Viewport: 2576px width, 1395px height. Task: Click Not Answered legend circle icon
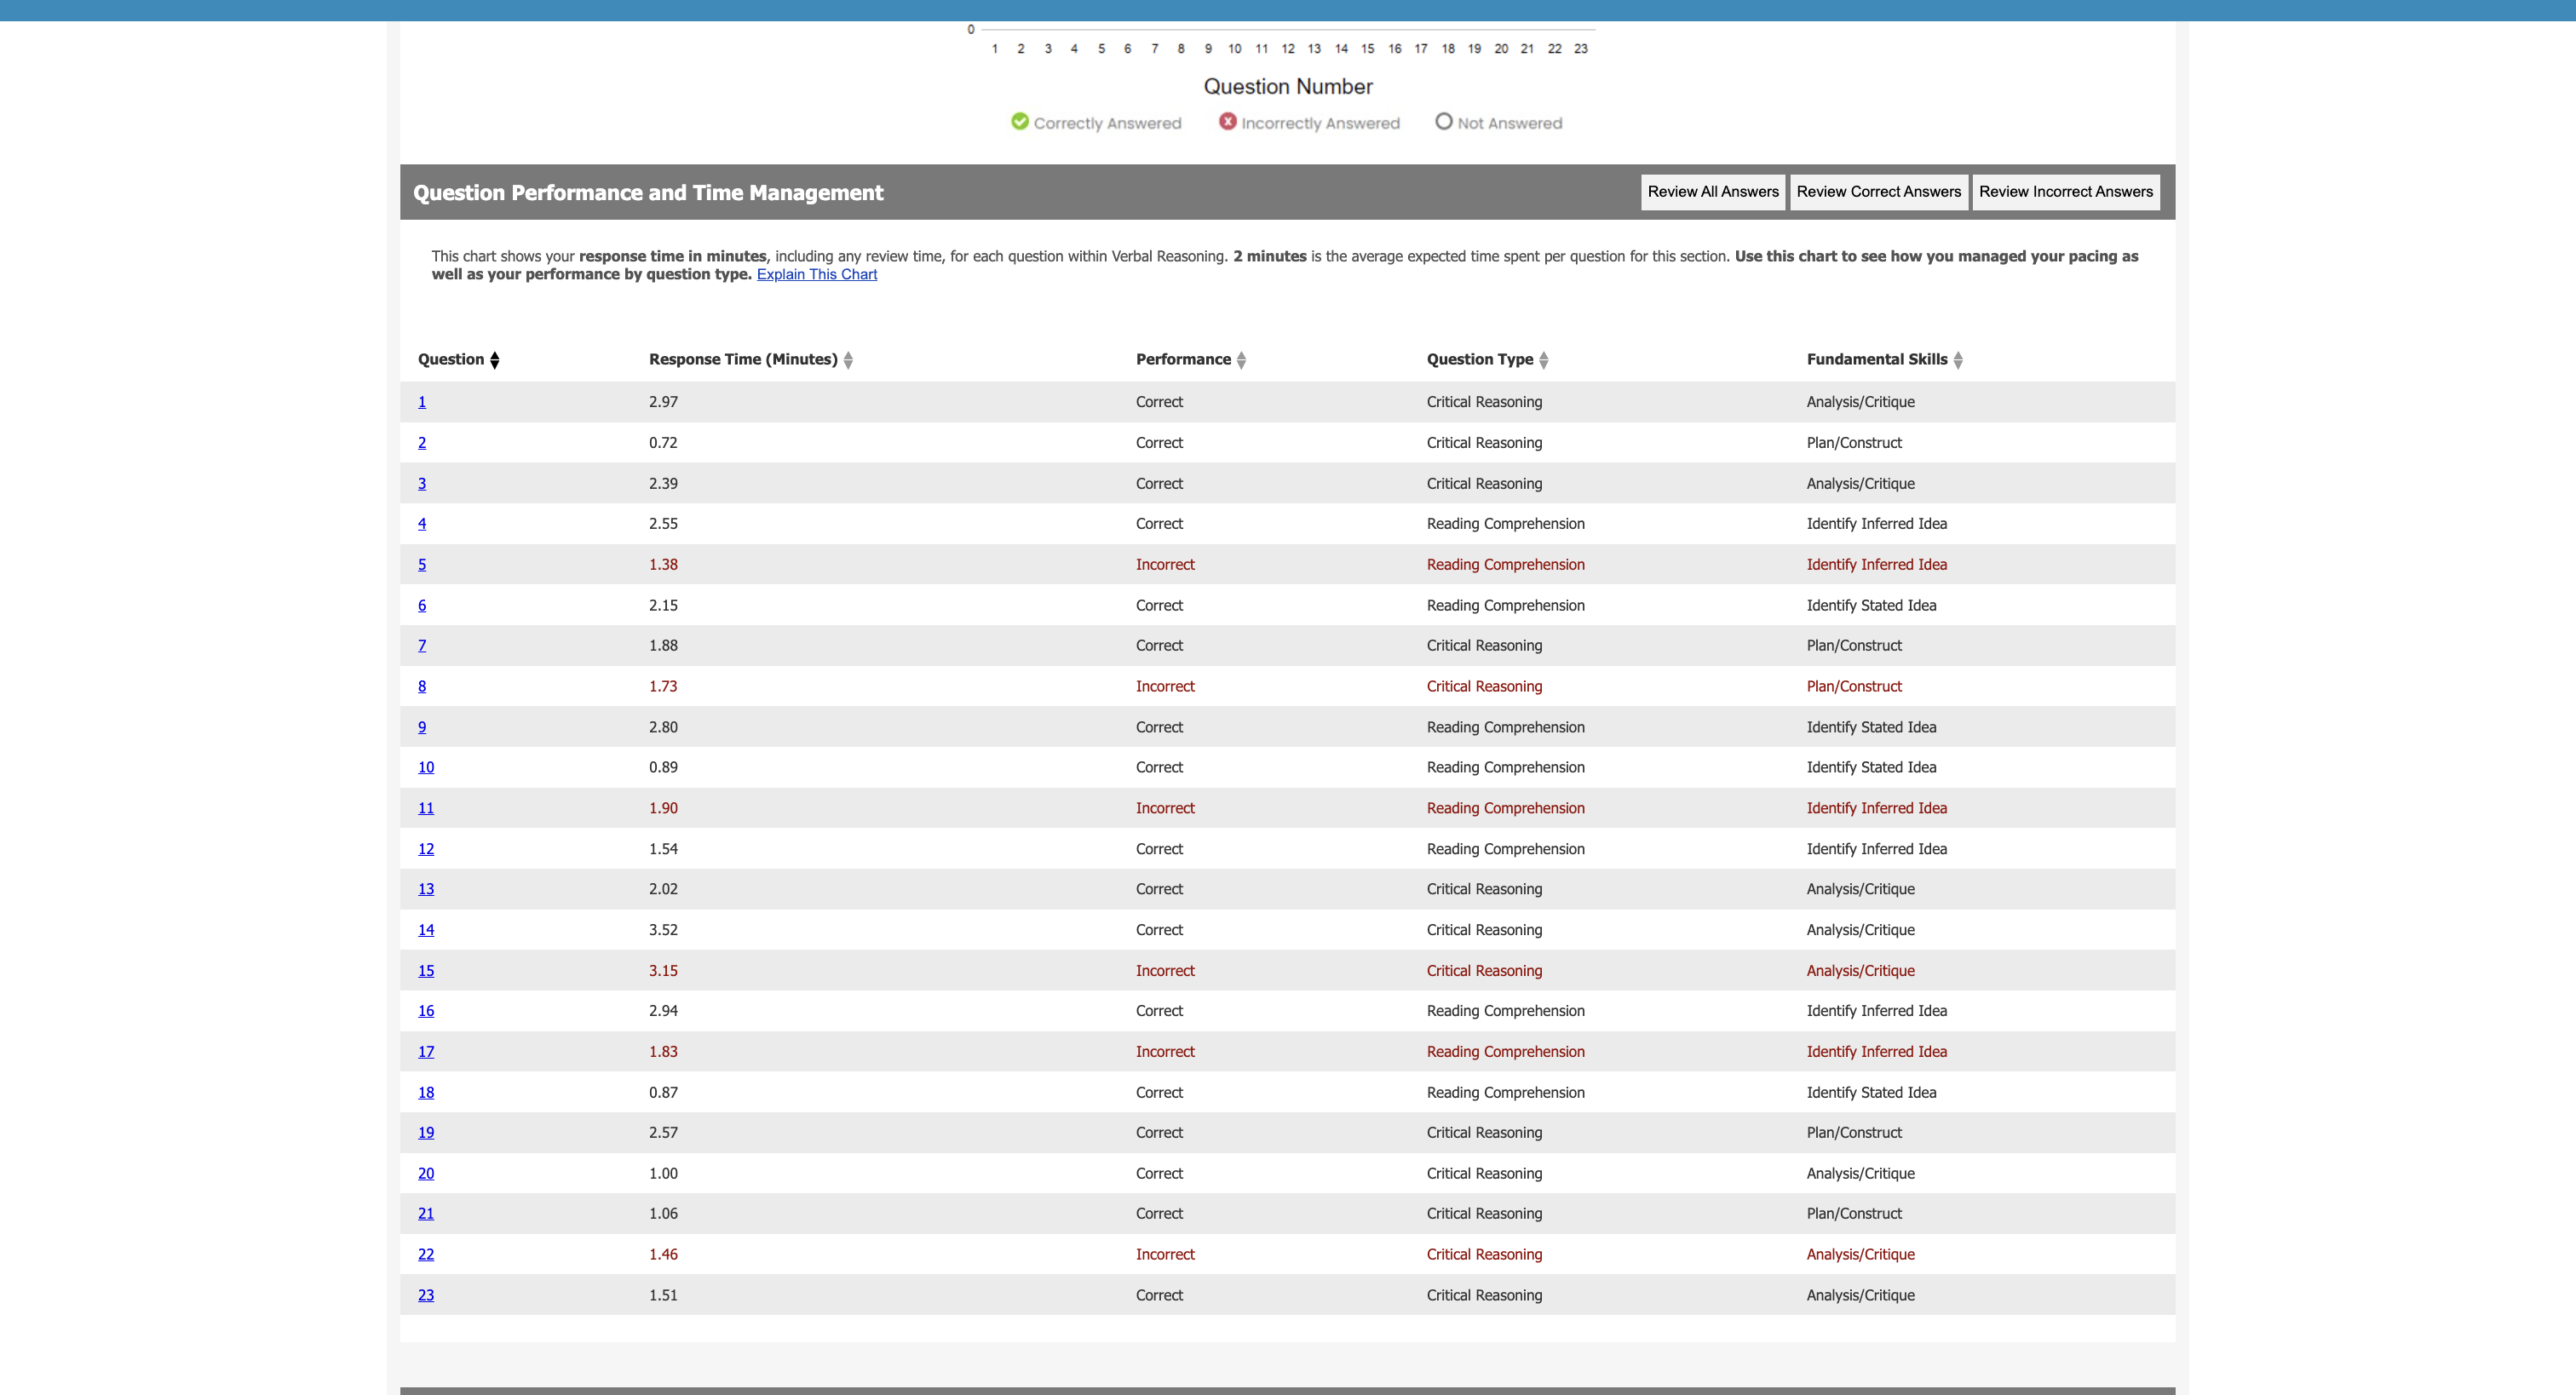(x=1443, y=121)
